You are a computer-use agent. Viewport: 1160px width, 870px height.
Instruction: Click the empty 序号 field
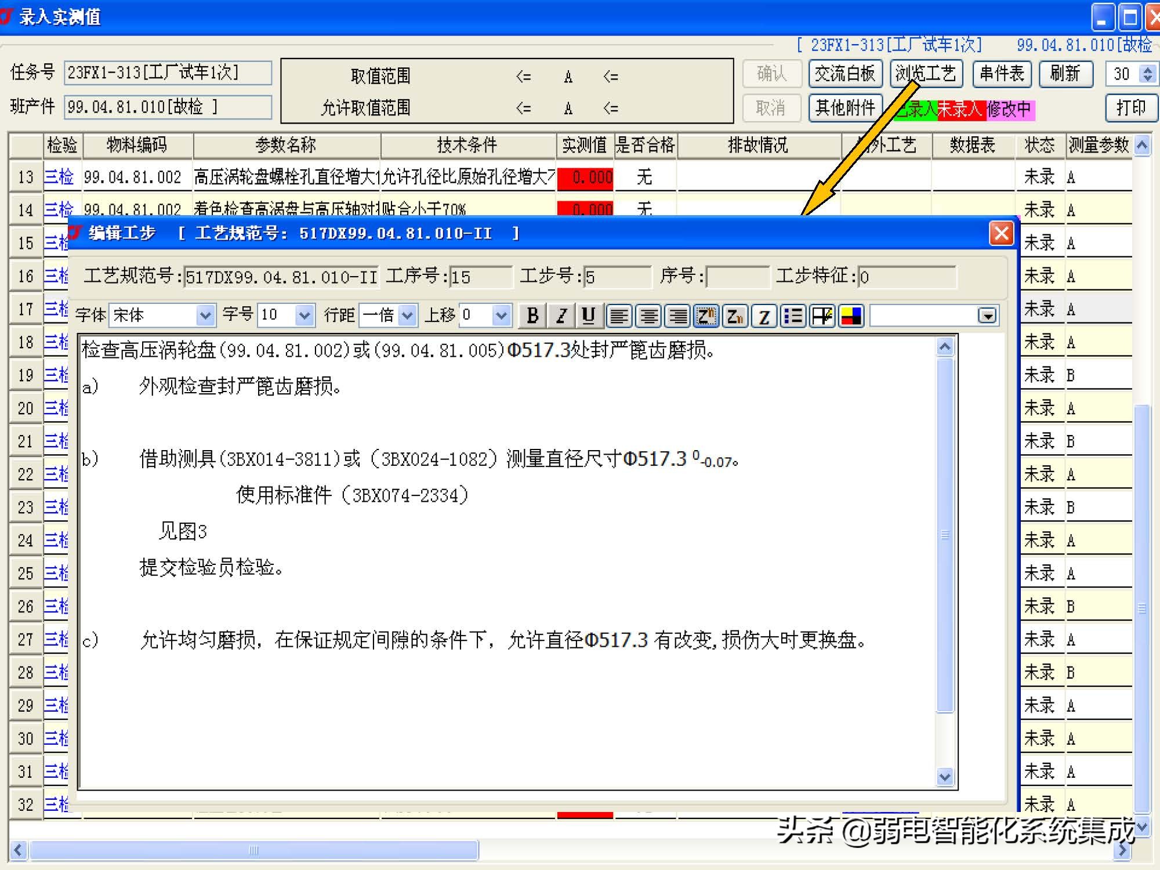(738, 277)
